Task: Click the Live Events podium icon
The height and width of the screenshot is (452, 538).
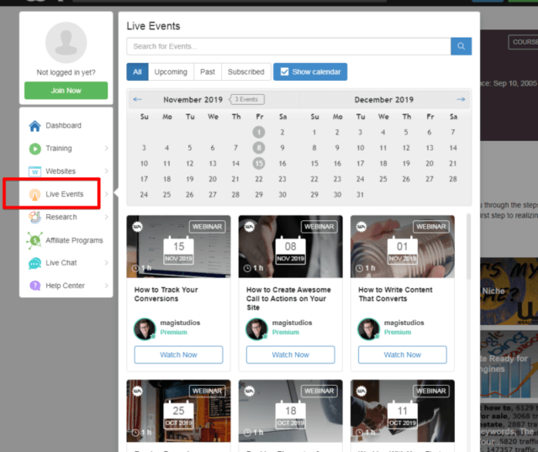Action: 34,194
